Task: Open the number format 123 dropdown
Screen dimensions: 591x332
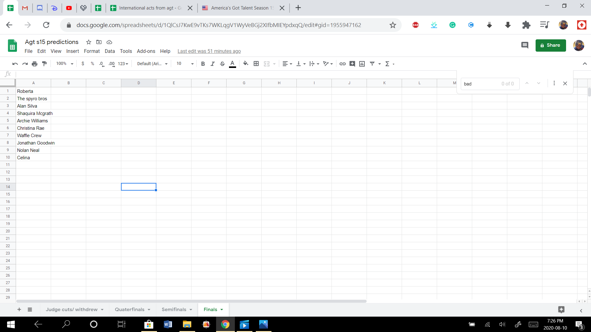Action: click(123, 64)
